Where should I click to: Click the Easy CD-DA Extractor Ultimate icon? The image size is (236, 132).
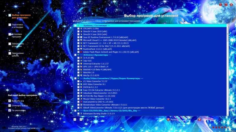point(81,90)
